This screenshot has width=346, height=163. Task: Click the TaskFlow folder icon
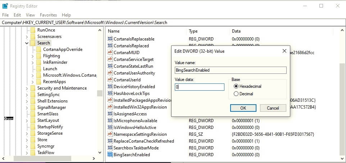pos(33,153)
